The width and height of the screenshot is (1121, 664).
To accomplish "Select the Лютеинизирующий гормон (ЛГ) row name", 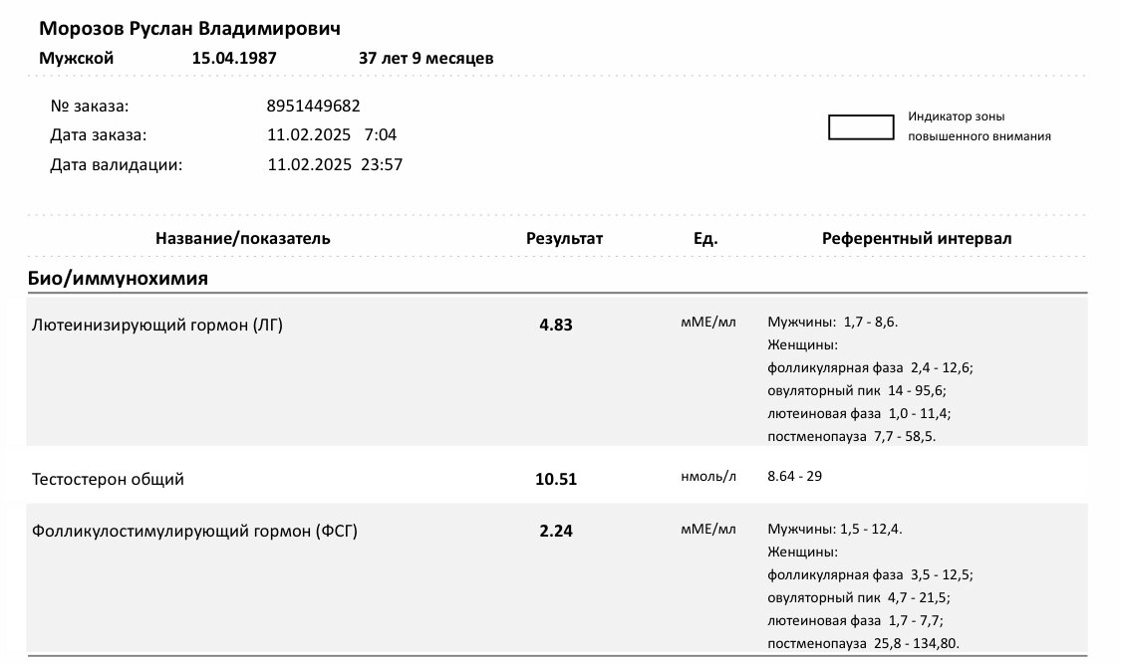I will [157, 325].
